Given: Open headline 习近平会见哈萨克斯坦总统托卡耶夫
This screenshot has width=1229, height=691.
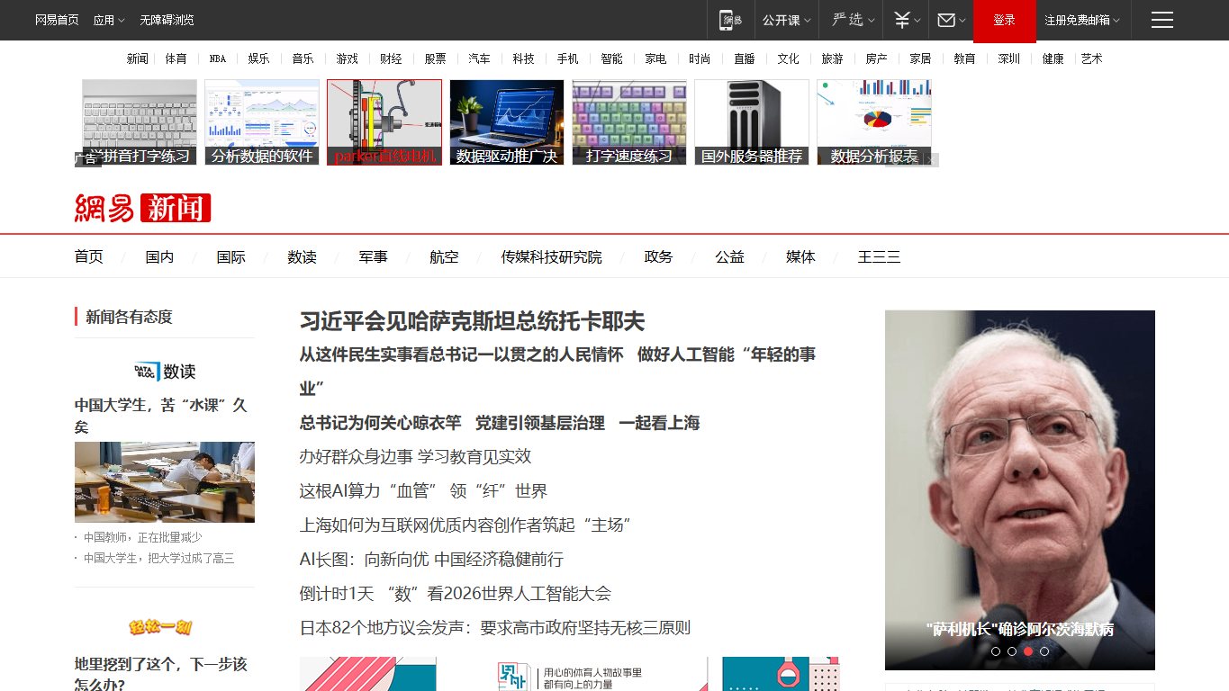Looking at the screenshot, I should [x=472, y=321].
